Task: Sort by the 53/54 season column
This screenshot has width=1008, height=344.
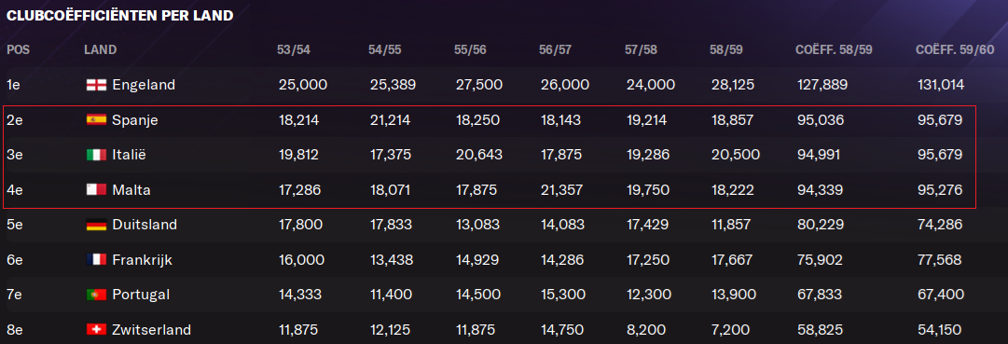Action: coord(294,50)
